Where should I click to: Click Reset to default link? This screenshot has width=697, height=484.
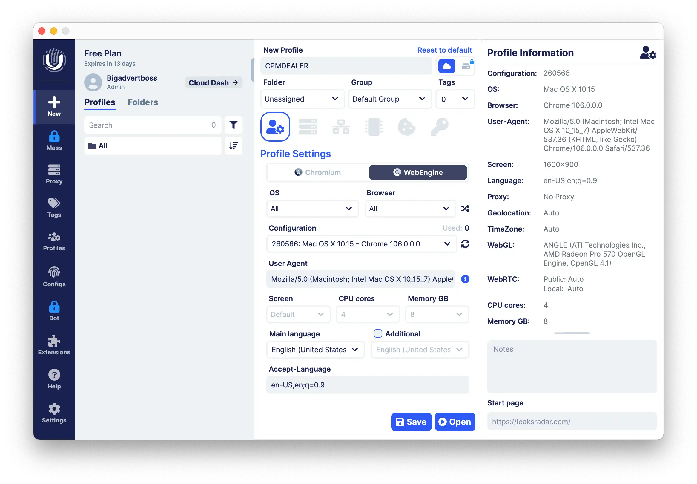click(444, 50)
